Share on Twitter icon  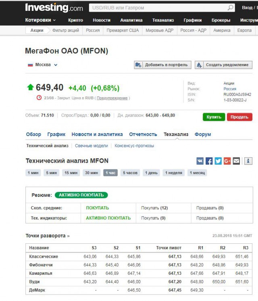click(218, 161)
